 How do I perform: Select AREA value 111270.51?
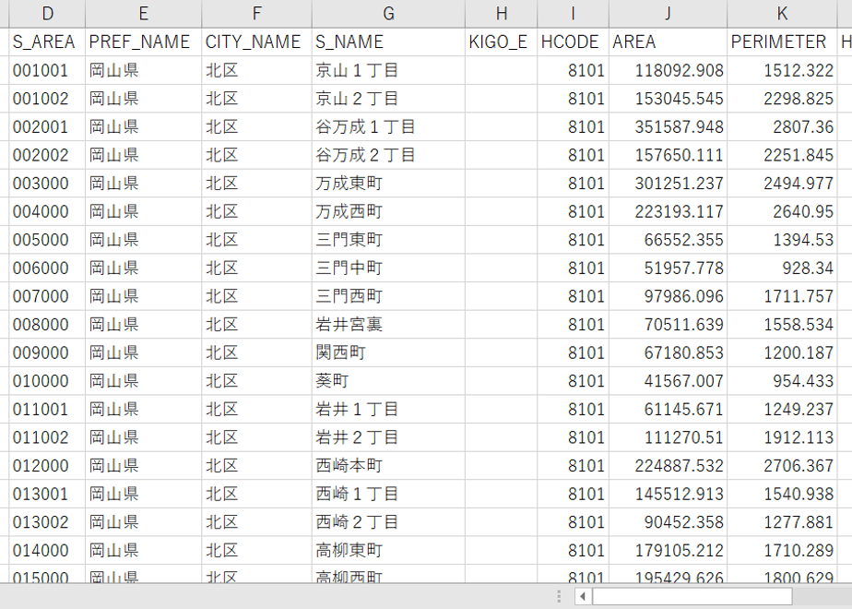tap(668, 437)
